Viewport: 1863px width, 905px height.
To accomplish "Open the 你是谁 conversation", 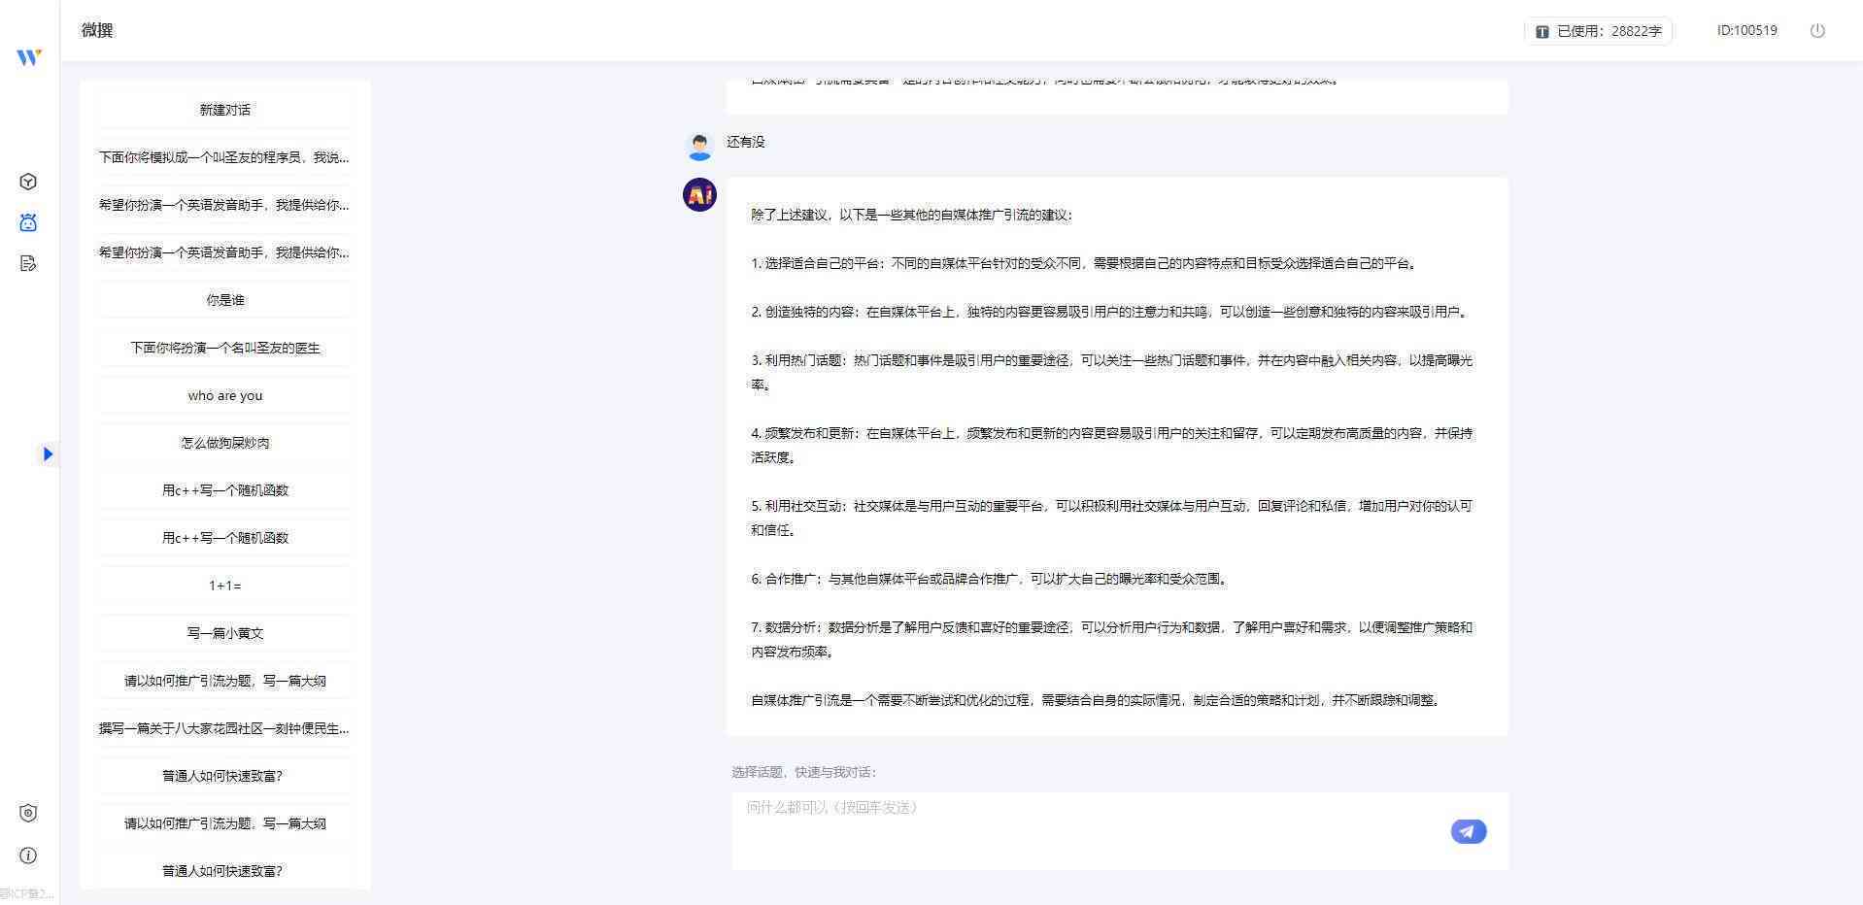I will pos(224,299).
